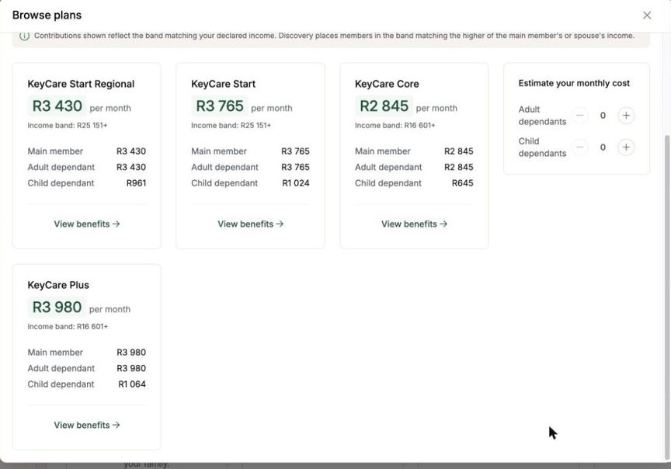Increase child dependants count

(x=626, y=148)
